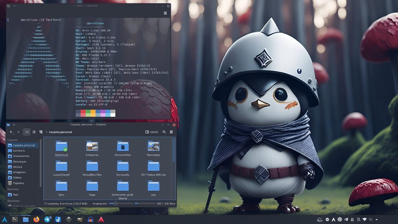Open Telegram from the taskbar
Screen dimensions: 398x224
47,219
